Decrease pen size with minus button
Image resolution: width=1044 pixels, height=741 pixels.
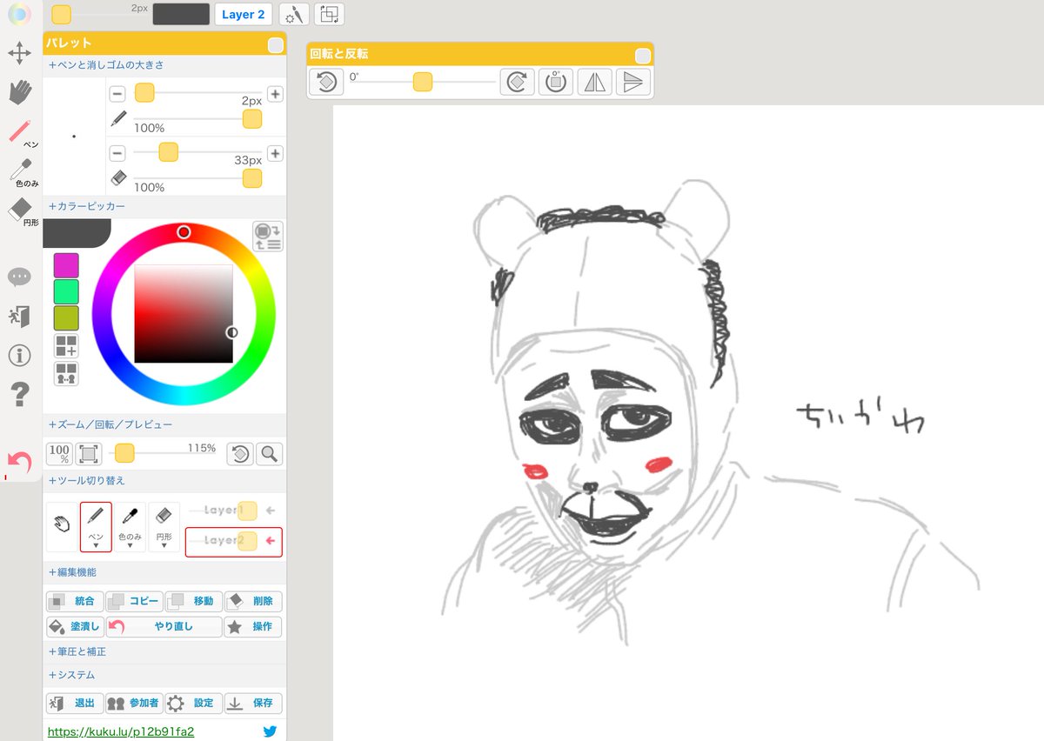point(117,94)
